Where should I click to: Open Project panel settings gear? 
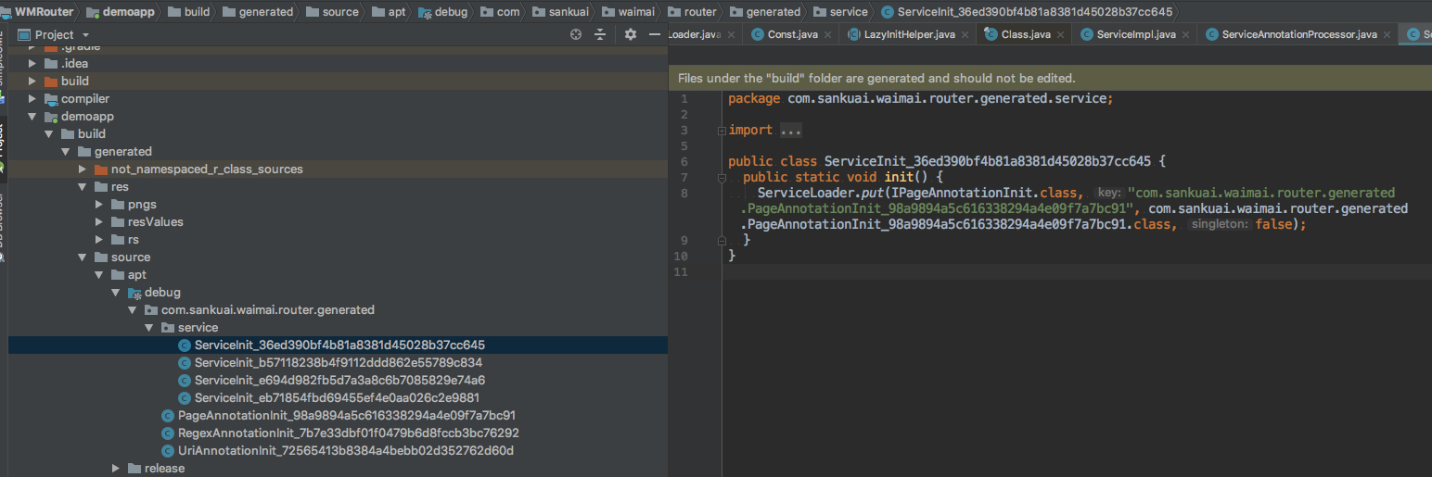click(631, 34)
